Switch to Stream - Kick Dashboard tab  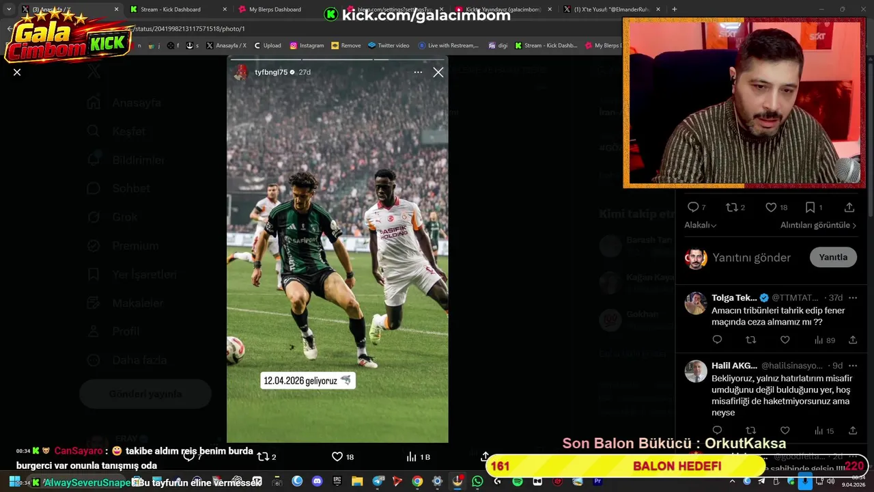pos(177,10)
